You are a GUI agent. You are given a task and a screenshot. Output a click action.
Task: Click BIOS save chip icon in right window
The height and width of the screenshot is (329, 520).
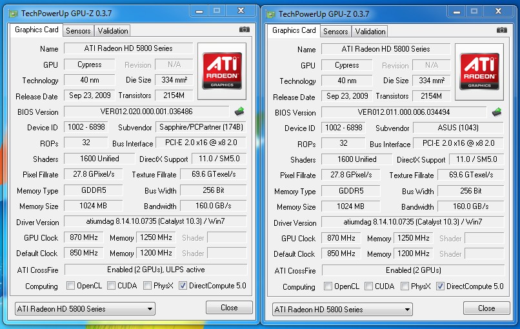coord(497,112)
